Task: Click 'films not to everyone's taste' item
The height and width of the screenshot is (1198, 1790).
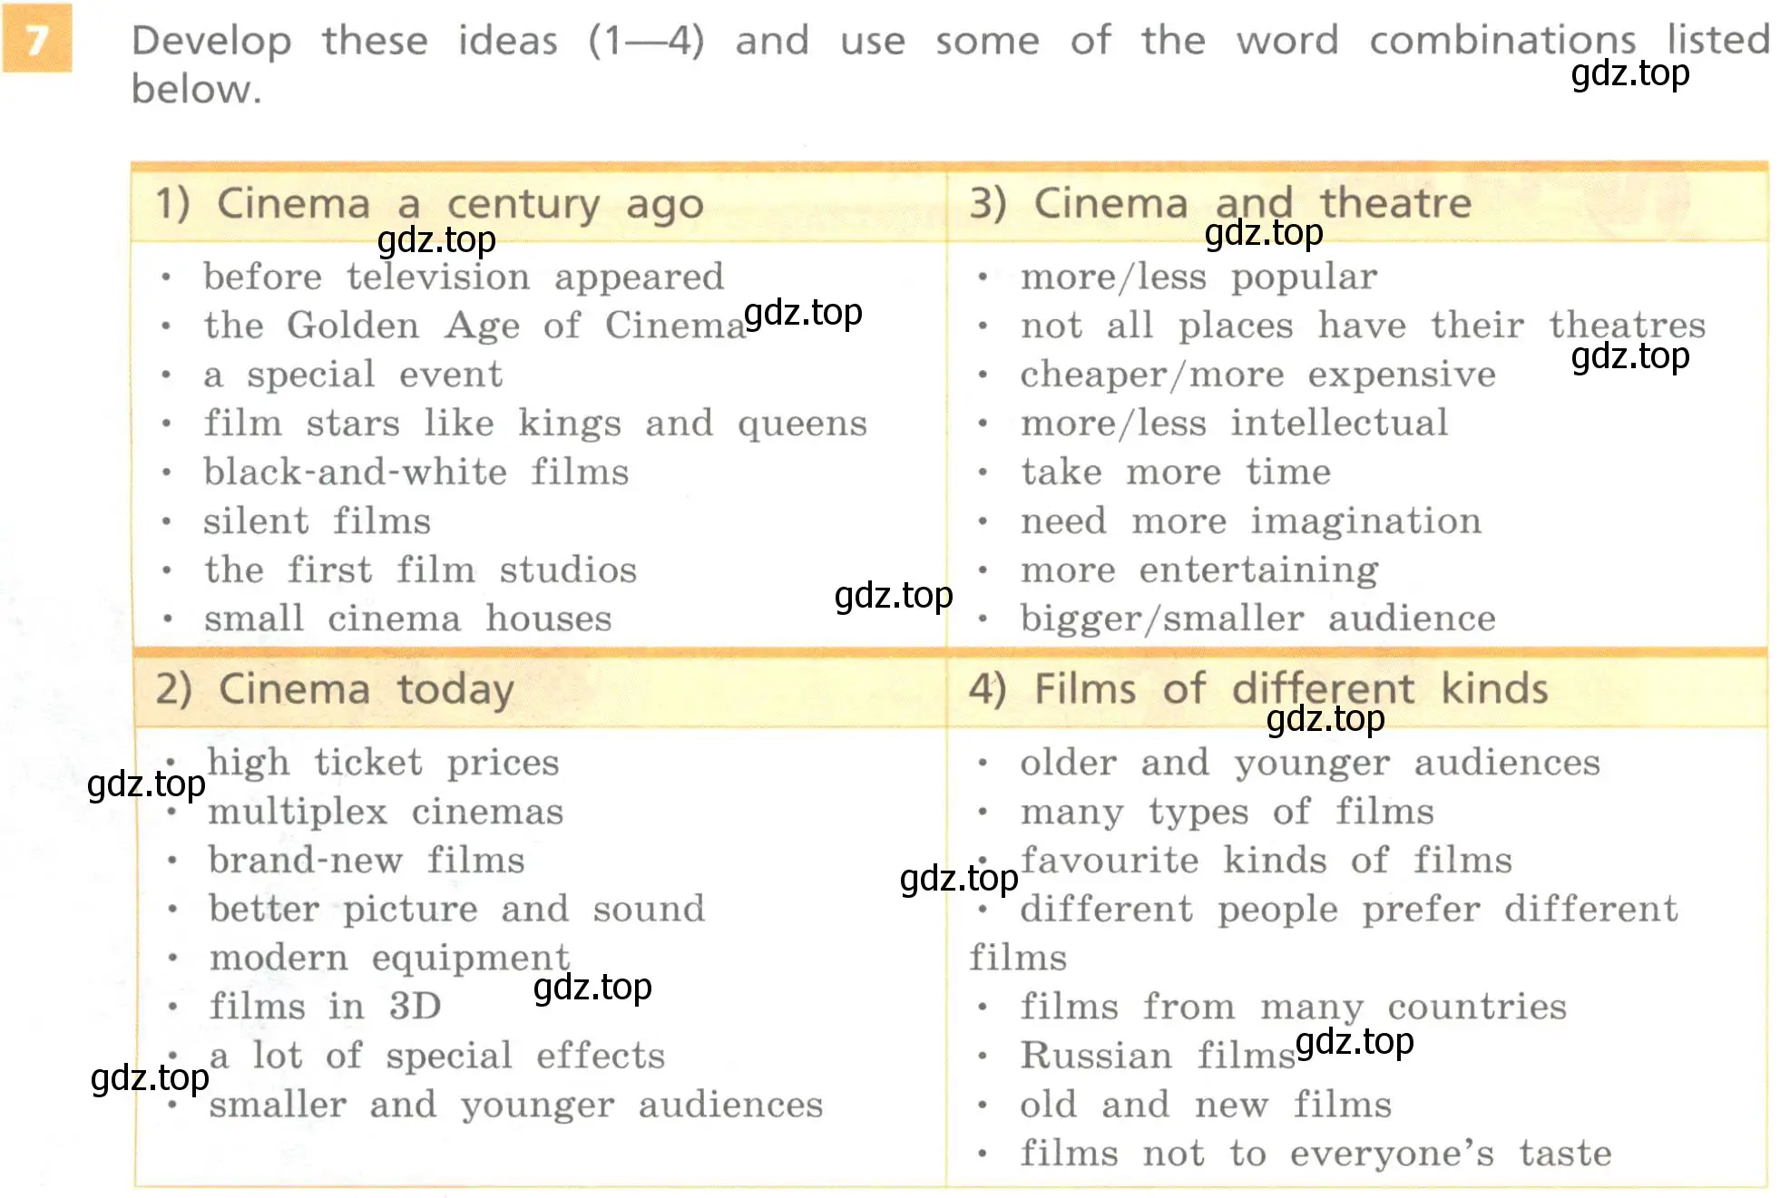Action: (1316, 1154)
